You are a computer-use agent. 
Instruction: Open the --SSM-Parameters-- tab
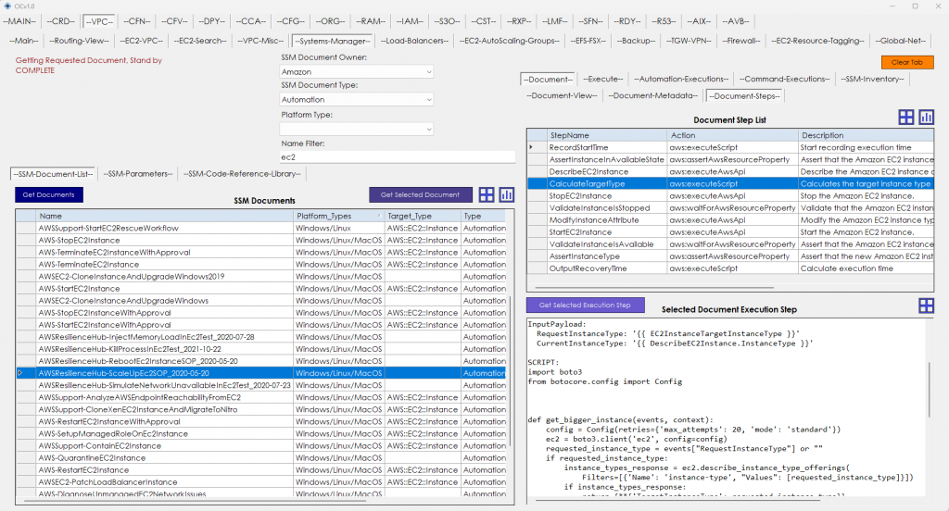coord(137,173)
